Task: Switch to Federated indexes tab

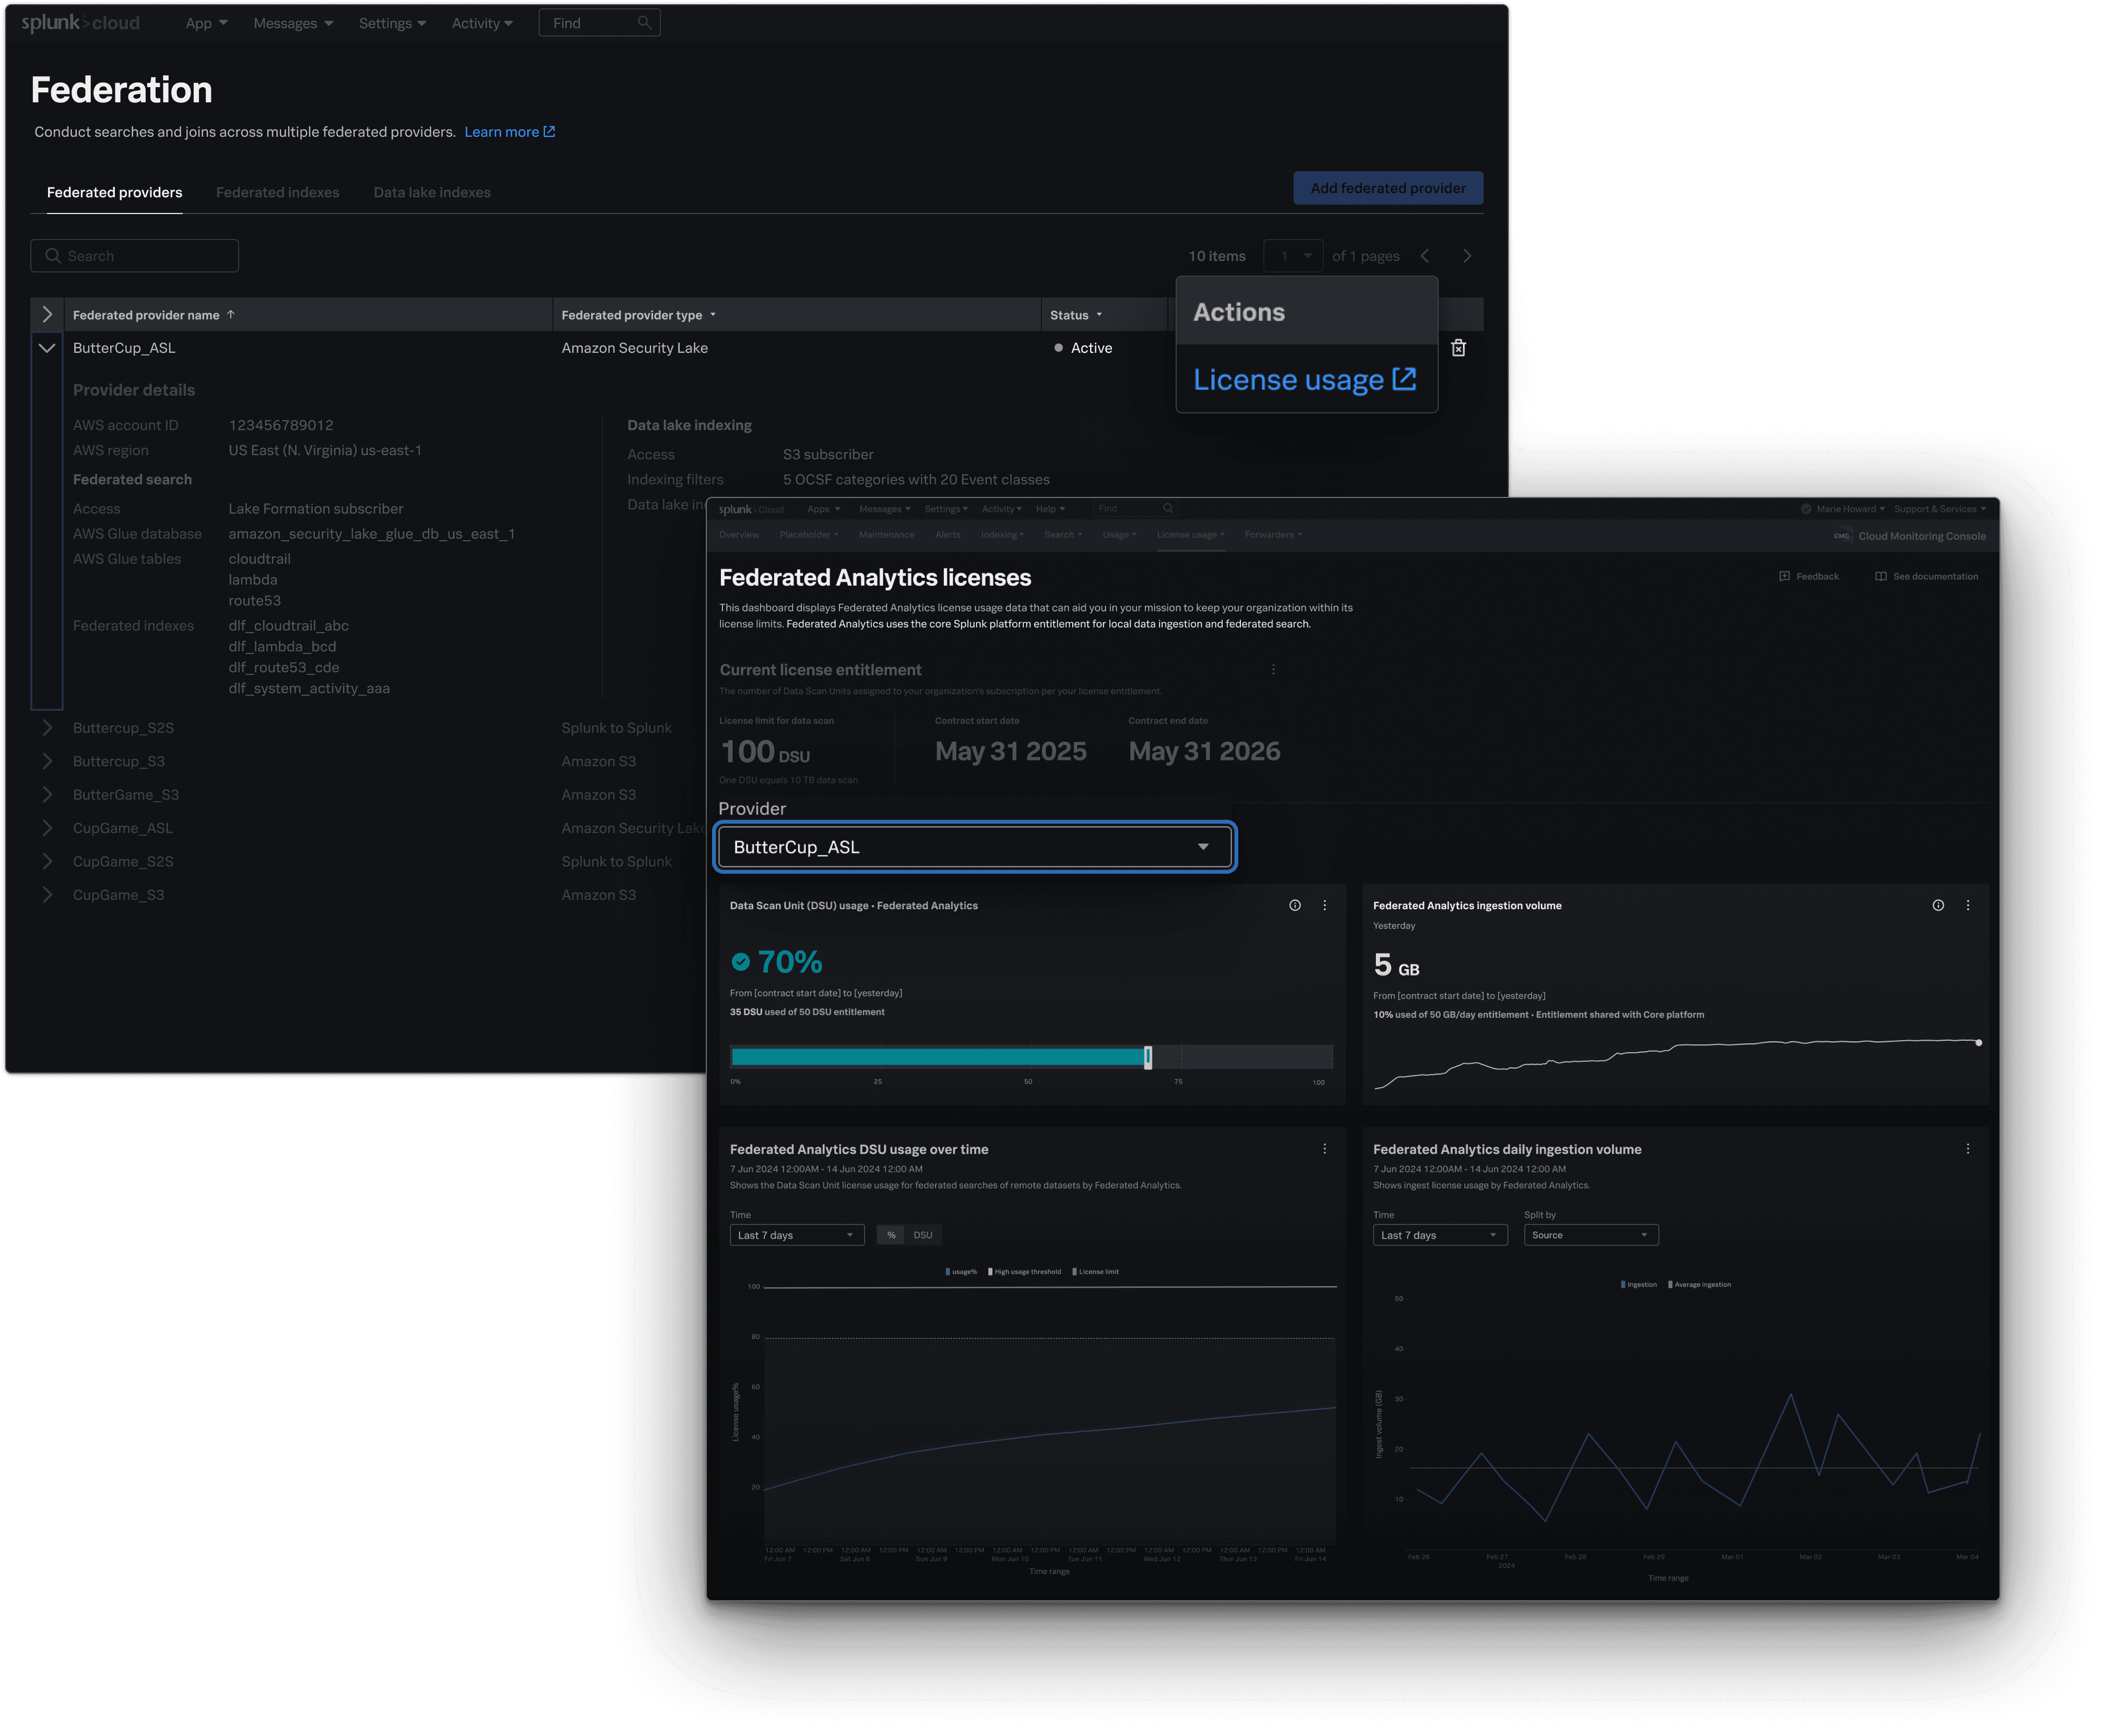Action: 277,192
